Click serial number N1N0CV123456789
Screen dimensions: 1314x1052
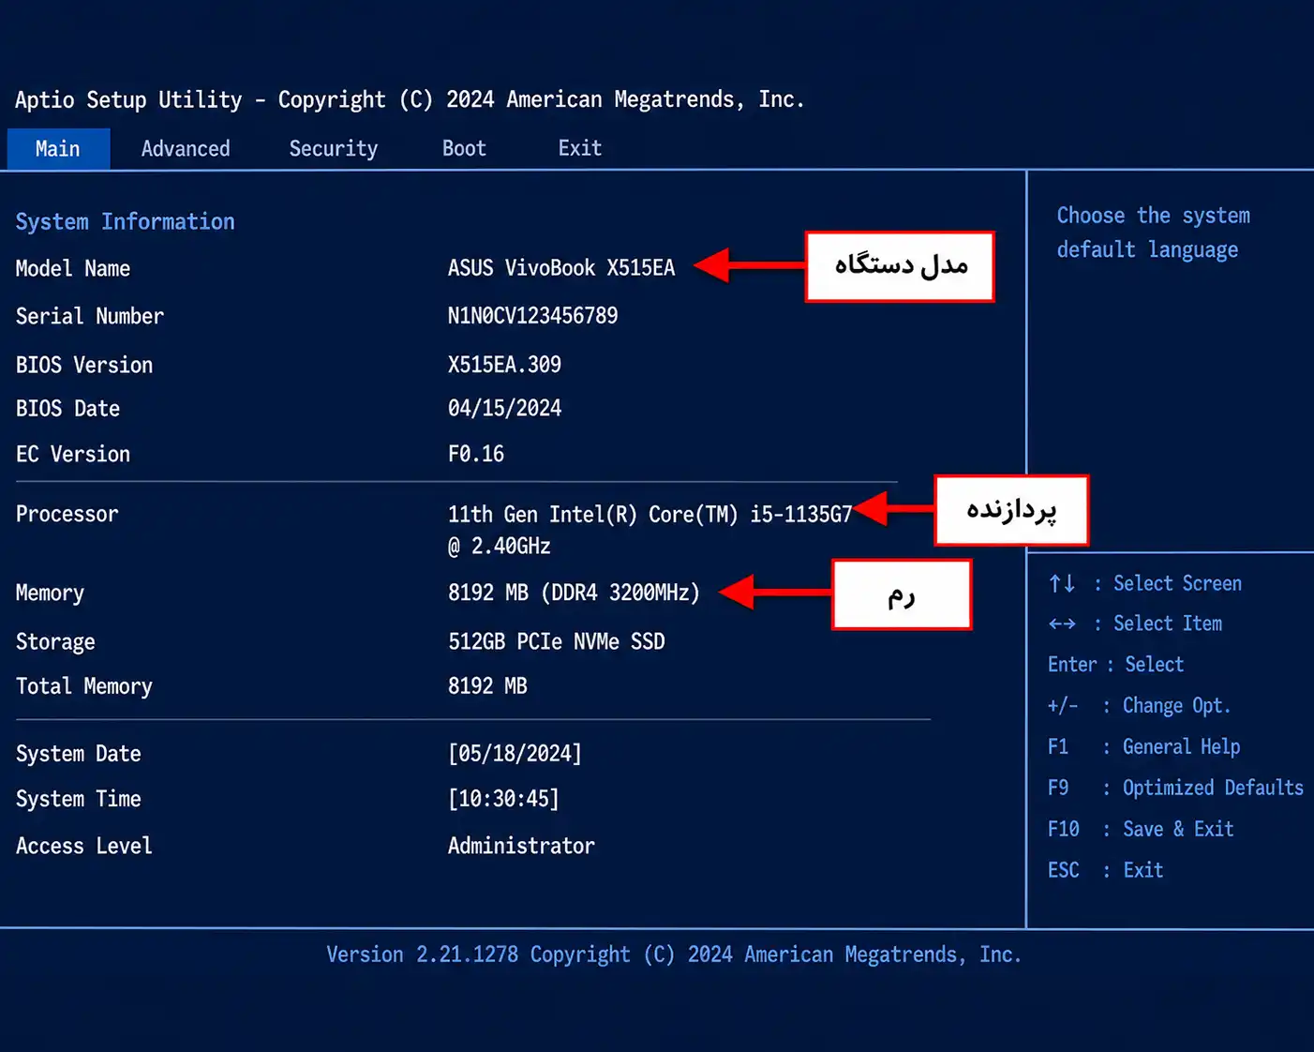(533, 316)
